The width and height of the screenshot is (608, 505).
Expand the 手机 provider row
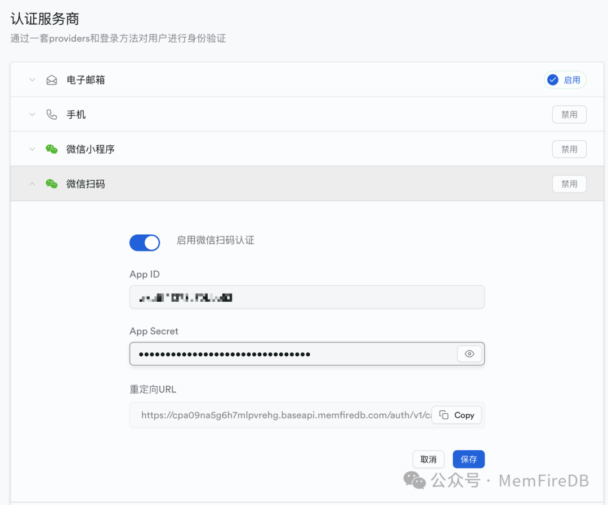tap(32, 114)
